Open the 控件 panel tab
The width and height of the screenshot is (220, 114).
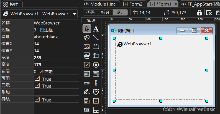[11, 4]
